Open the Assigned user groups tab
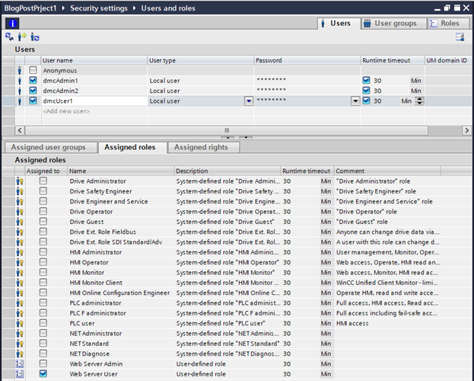474x381 pixels. point(50,147)
